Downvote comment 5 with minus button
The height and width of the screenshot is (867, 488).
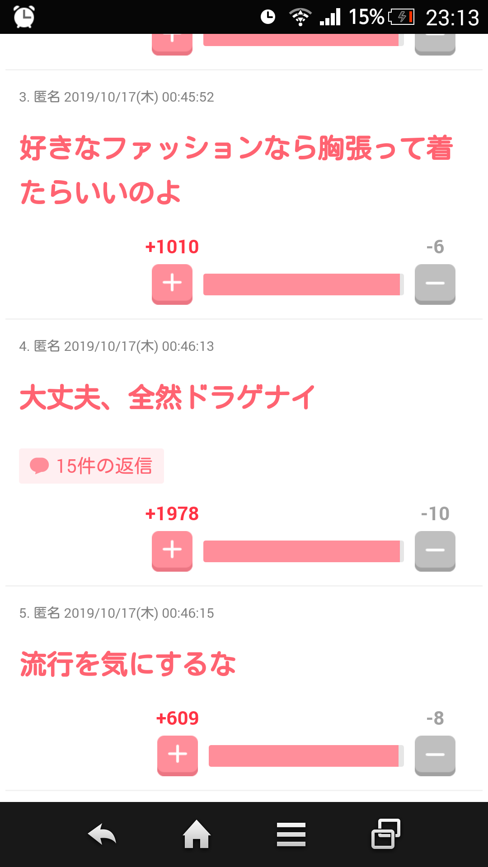click(435, 755)
